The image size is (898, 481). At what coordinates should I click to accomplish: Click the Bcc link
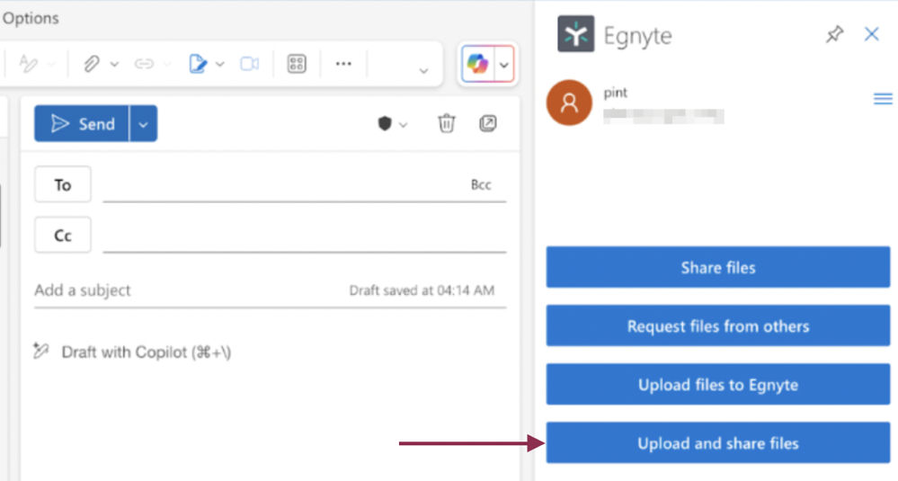tap(481, 184)
